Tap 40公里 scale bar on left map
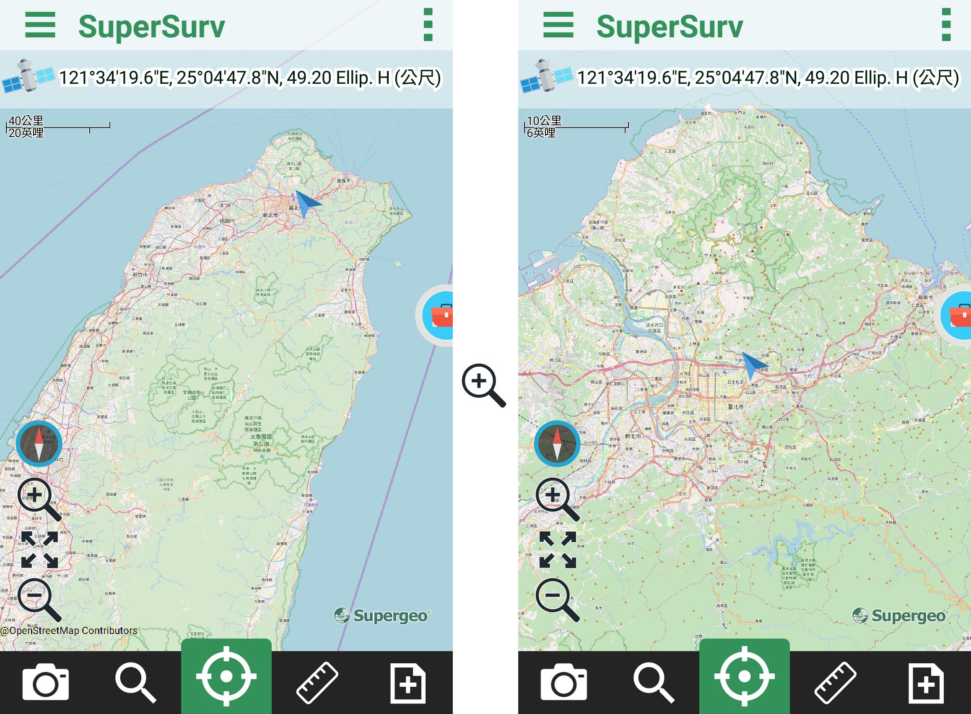The width and height of the screenshot is (971, 714). pyautogui.click(x=58, y=127)
